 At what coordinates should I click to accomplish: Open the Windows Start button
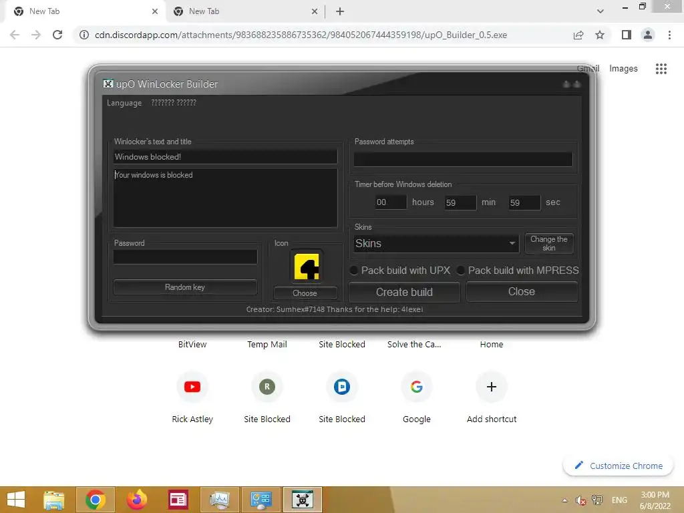click(x=16, y=500)
